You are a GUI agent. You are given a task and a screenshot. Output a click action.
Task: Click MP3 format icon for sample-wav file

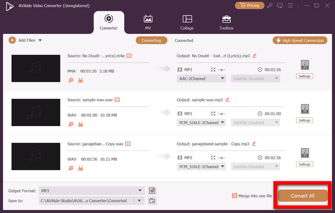click(x=305, y=109)
